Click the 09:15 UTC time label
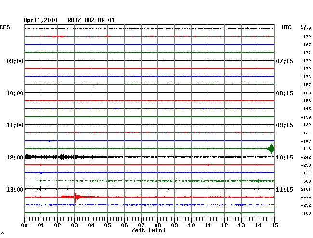Viewport: 313px width, 238px height. click(285, 125)
